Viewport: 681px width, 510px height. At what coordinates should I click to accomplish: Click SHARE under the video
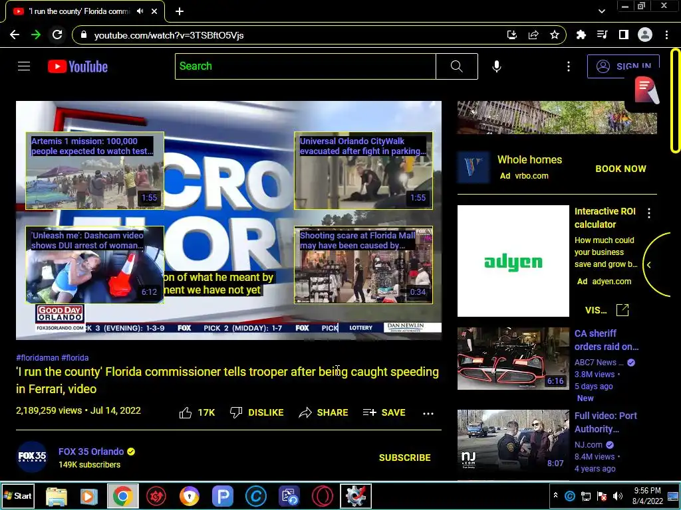point(324,413)
